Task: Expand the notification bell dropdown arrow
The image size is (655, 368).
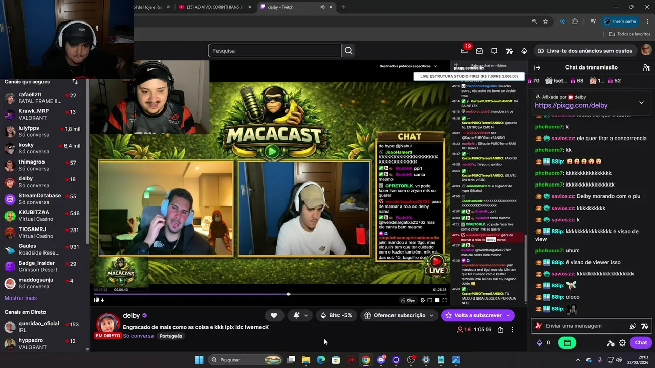Action: click(x=306, y=315)
